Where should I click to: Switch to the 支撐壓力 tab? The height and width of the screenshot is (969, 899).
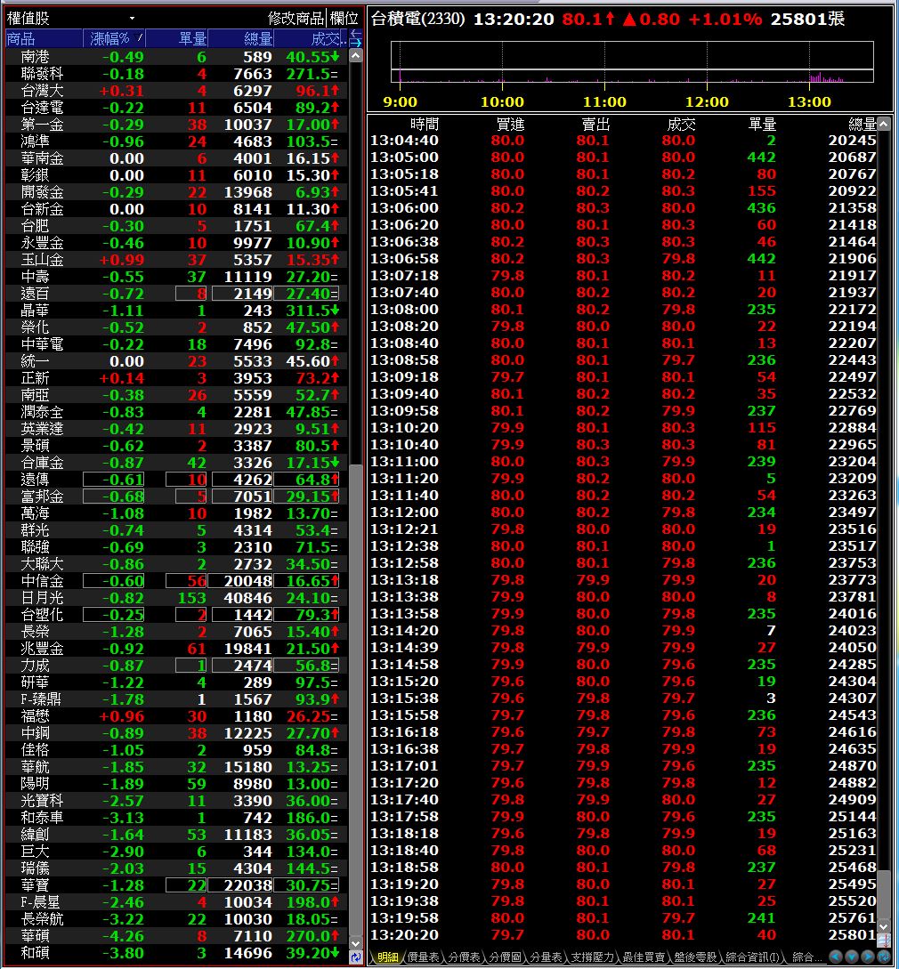(x=592, y=957)
